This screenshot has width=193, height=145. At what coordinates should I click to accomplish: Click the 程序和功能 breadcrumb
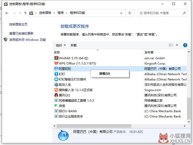pos(78,13)
